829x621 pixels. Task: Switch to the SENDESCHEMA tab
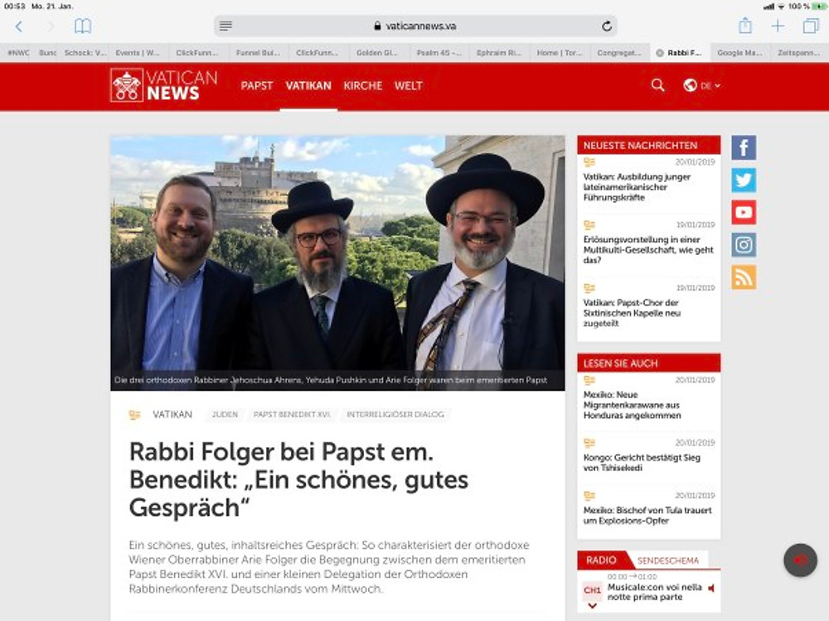point(667,561)
